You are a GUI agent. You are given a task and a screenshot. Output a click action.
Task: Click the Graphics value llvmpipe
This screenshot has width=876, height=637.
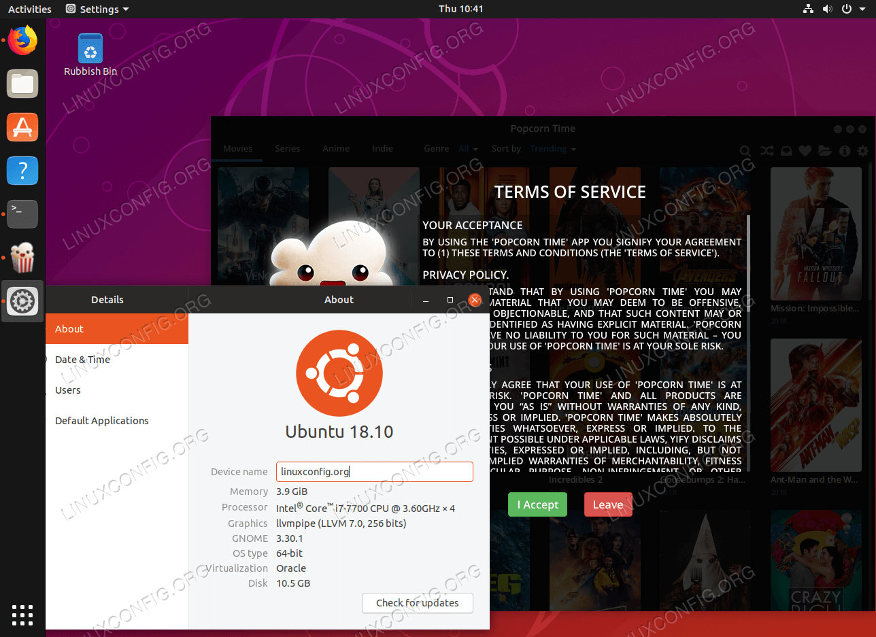[x=341, y=523]
